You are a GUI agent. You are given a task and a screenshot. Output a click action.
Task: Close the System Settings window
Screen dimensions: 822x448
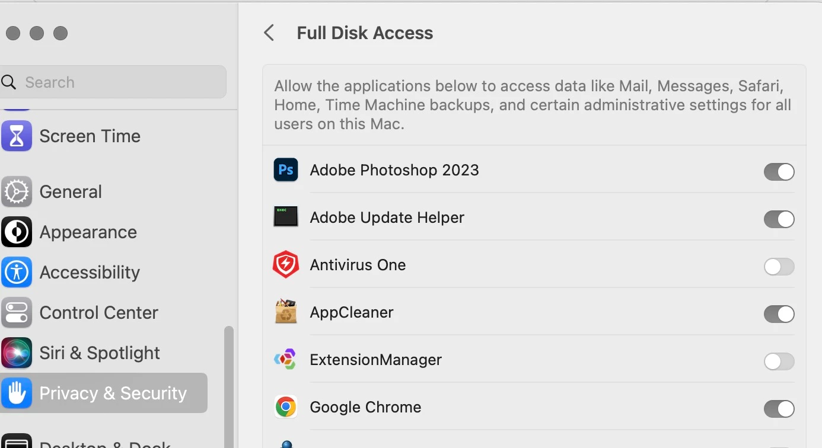coord(13,33)
